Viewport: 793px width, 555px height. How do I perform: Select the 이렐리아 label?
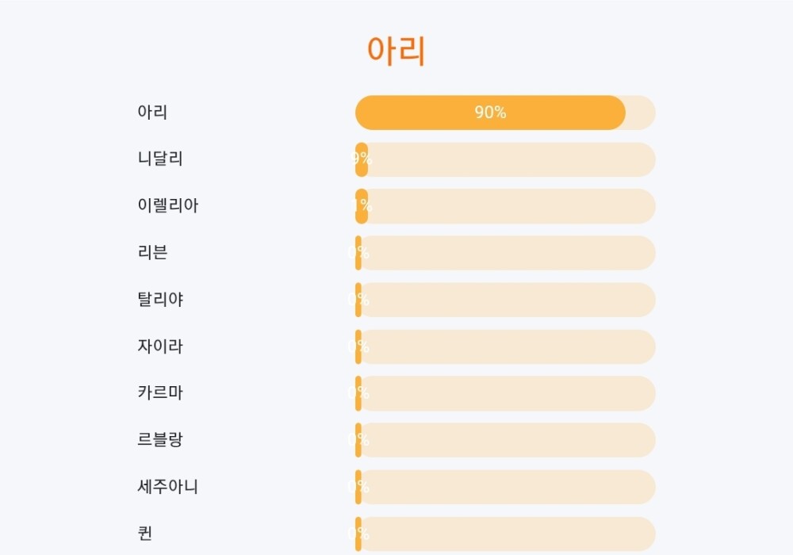(x=167, y=206)
